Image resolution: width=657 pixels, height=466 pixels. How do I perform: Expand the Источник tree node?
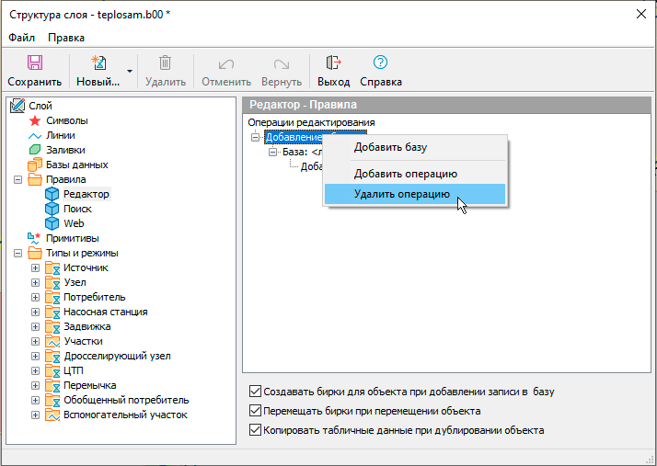pos(35,267)
